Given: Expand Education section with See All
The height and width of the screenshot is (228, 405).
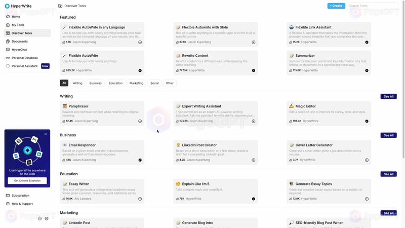Looking at the screenshot, I should click(388, 174).
